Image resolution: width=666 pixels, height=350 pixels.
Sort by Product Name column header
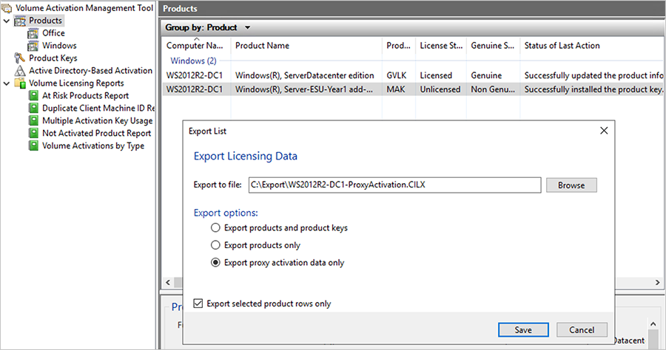click(x=262, y=46)
